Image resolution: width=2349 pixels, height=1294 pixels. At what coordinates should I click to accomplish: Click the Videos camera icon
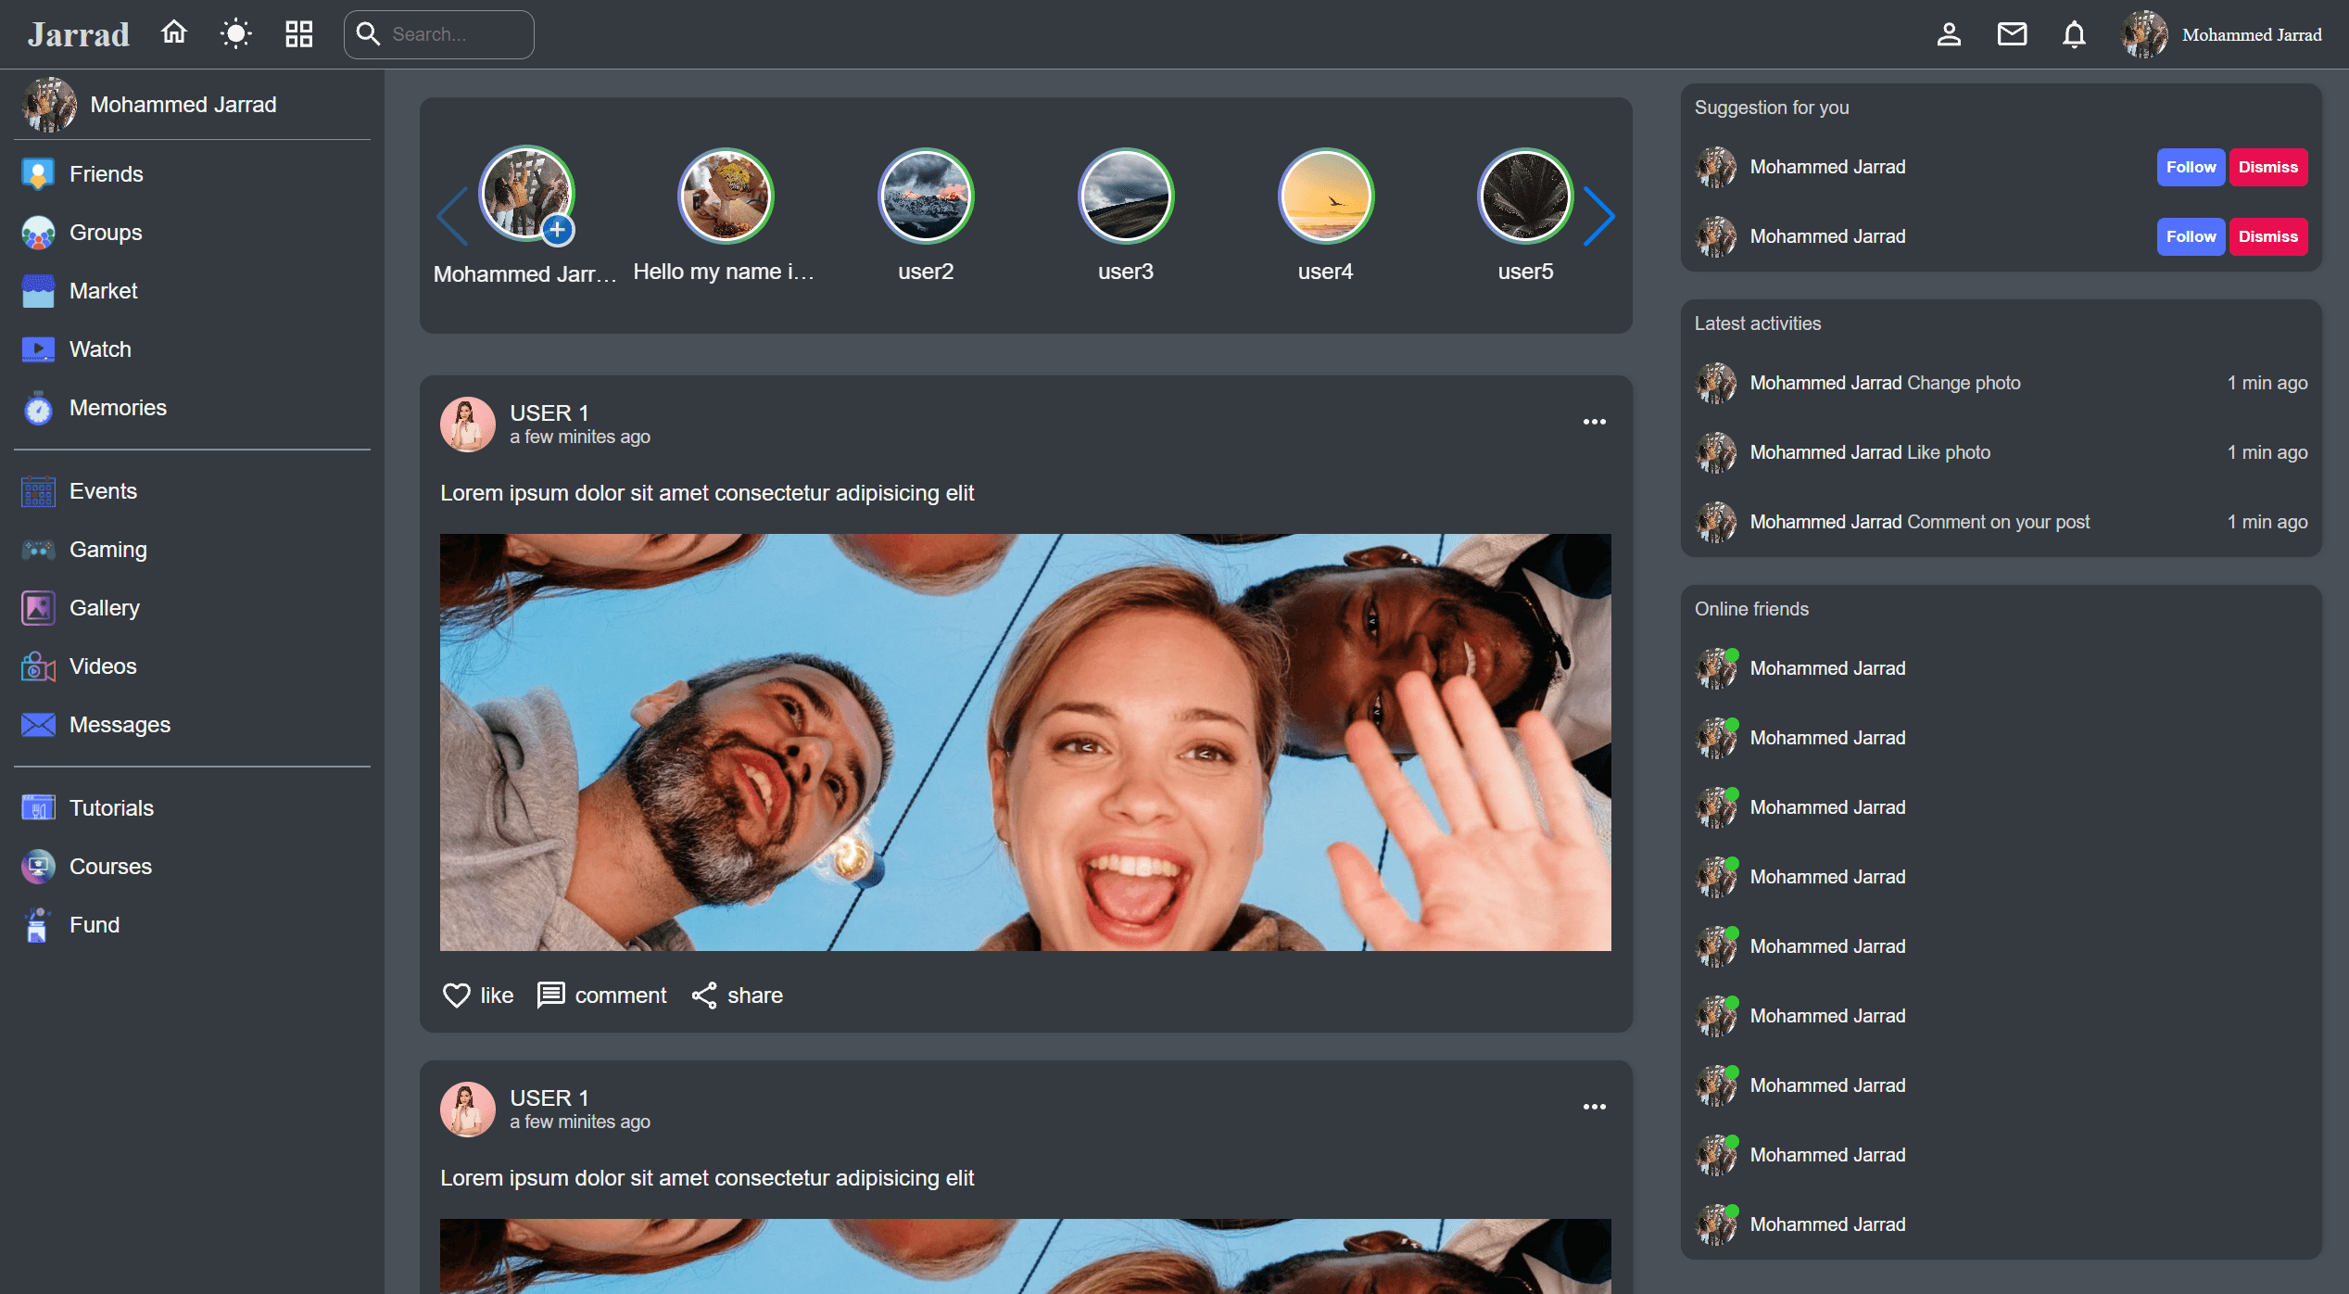tap(38, 666)
